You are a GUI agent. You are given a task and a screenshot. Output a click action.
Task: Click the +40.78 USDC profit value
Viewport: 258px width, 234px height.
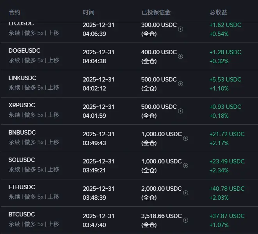[227, 189]
